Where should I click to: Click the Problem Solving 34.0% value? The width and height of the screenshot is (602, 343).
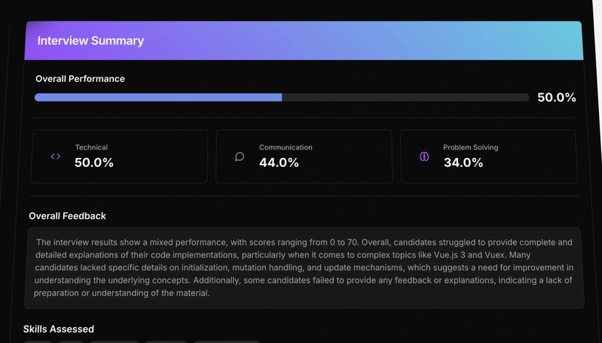point(463,162)
